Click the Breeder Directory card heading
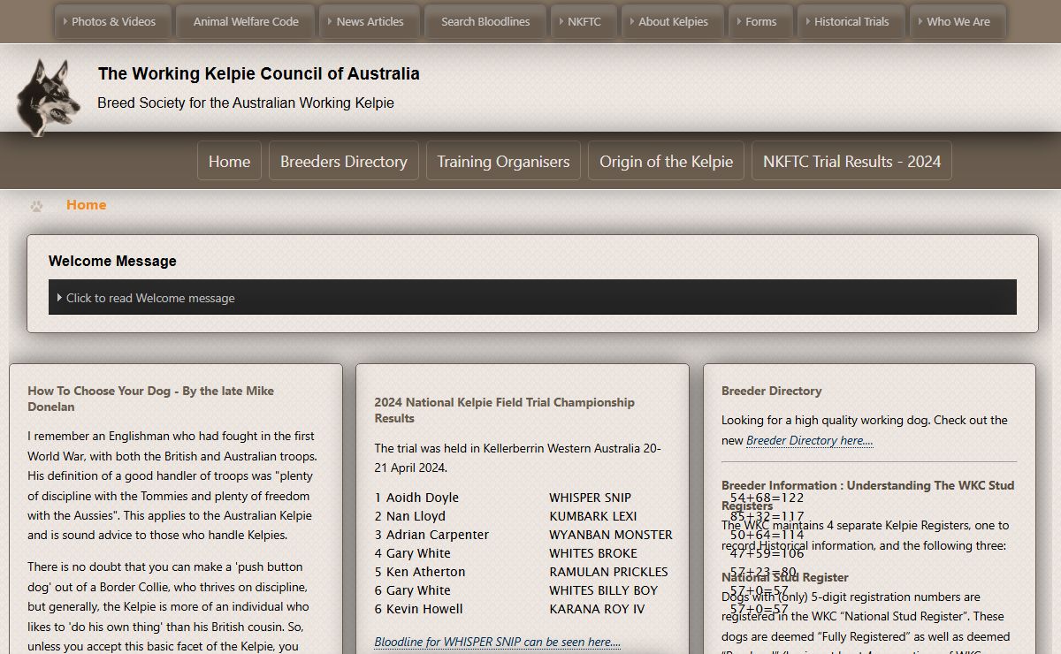The height and width of the screenshot is (654, 1061). point(771,391)
